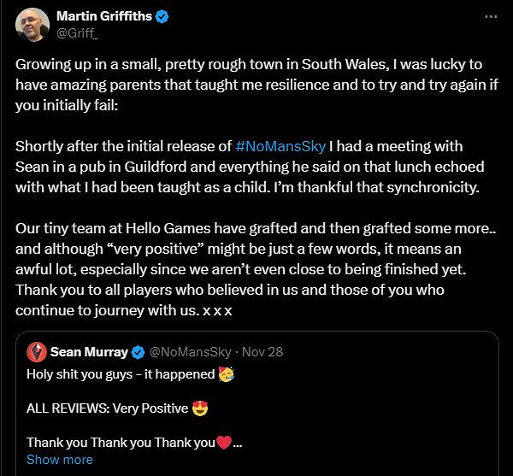
Task: Open Martin Griffiths' profile avatar
Action: click(32, 26)
